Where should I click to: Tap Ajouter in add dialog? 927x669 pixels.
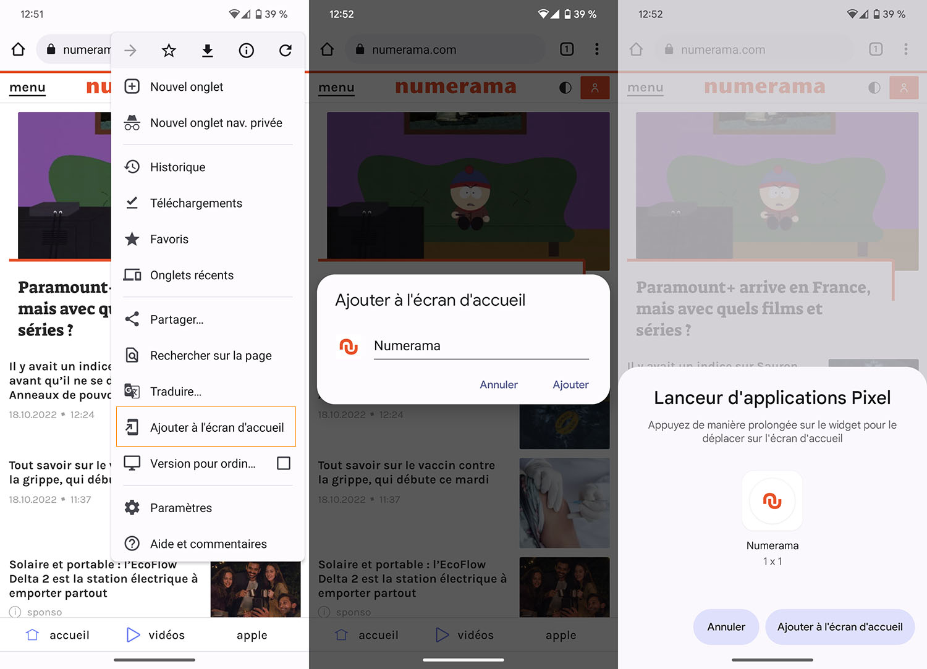click(570, 384)
